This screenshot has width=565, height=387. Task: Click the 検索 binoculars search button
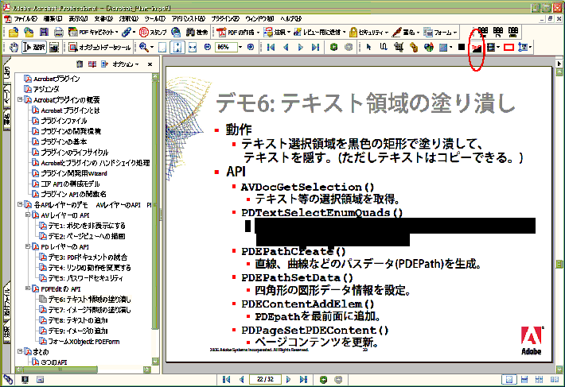point(197,33)
